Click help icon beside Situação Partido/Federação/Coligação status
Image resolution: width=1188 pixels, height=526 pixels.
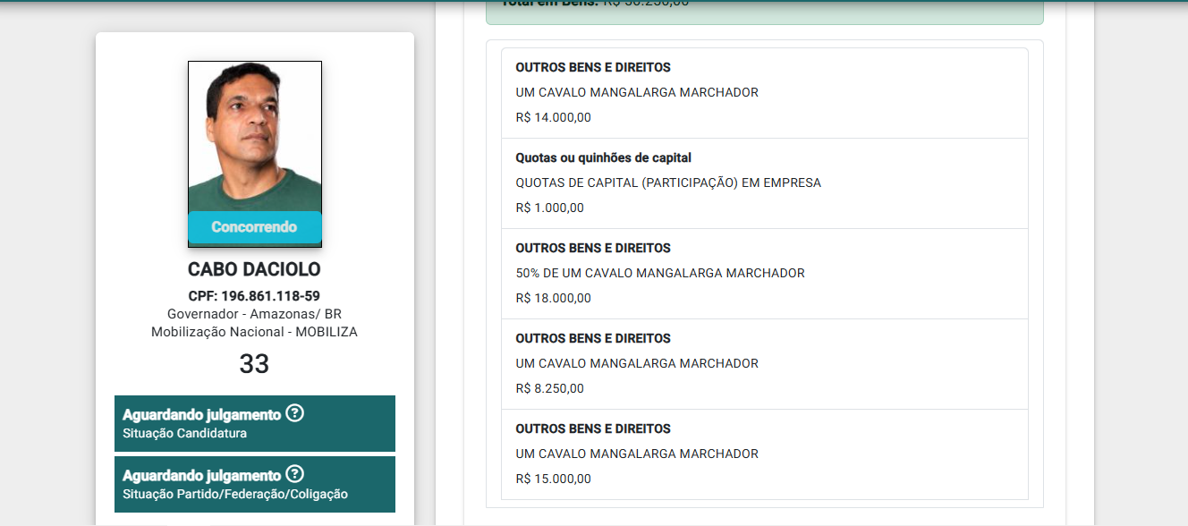click(x=294, y=474)
